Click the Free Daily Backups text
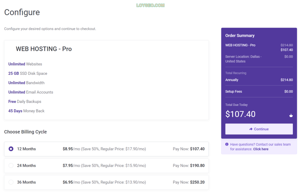 pyautogui.click(x=25, y=101)
